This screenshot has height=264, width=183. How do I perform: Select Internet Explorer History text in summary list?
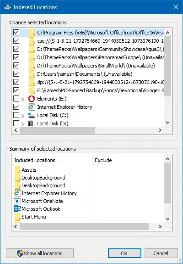coord(49,193)
